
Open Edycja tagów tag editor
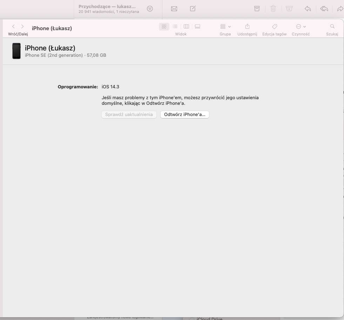point(275,27)
